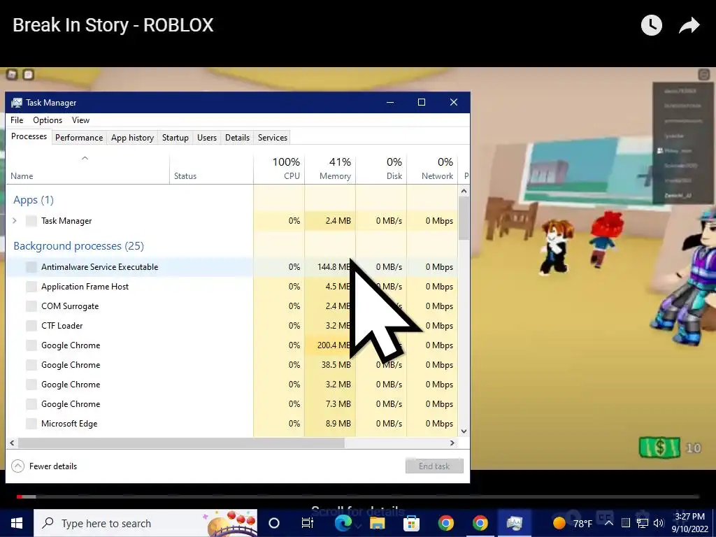716x537 pixels.
Task: Open the Windows Start menu
Action: [x=17, y=523]
